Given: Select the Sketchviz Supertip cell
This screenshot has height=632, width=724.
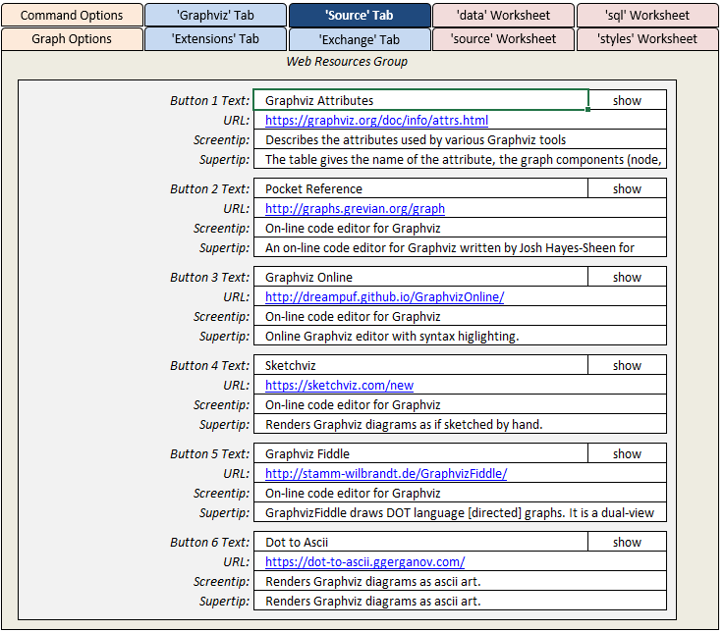Looking at the screenshot, I should [x=460, y=424].
